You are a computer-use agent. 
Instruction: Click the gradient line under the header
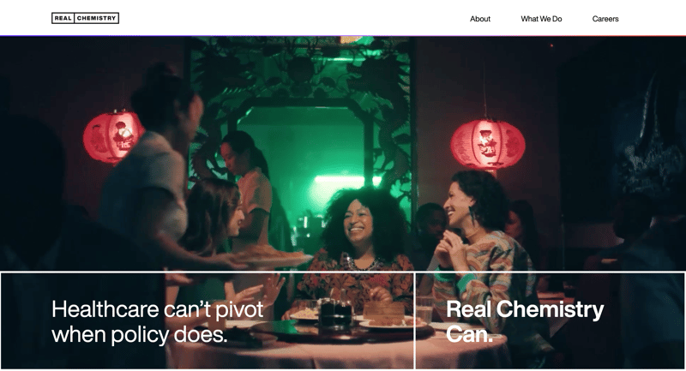tap(343, 36)
